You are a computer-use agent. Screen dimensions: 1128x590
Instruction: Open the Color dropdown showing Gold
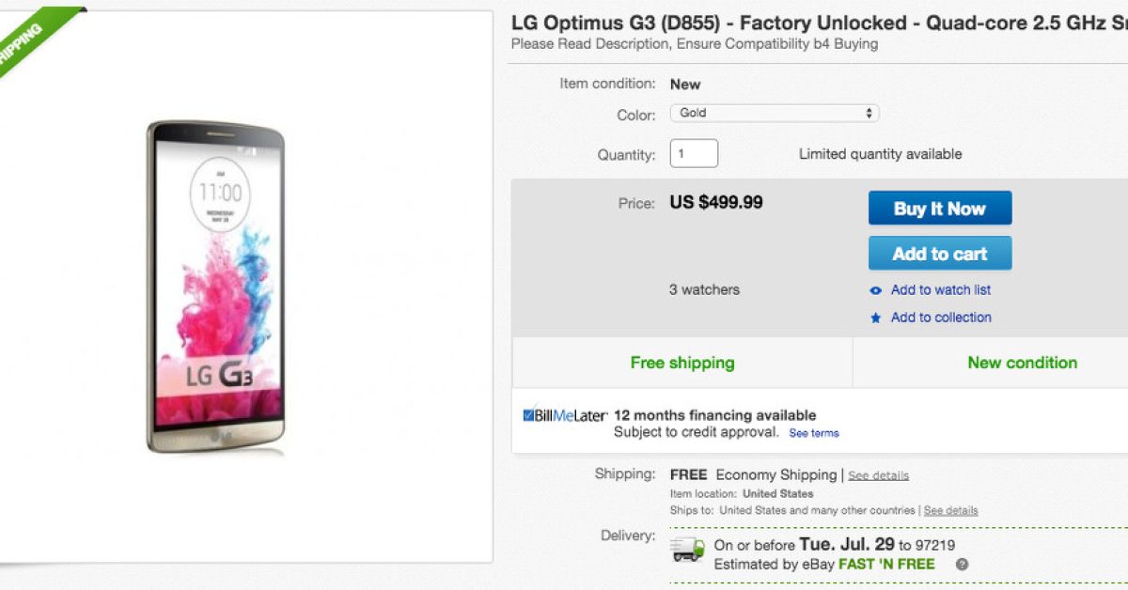[x=774, y=114]
